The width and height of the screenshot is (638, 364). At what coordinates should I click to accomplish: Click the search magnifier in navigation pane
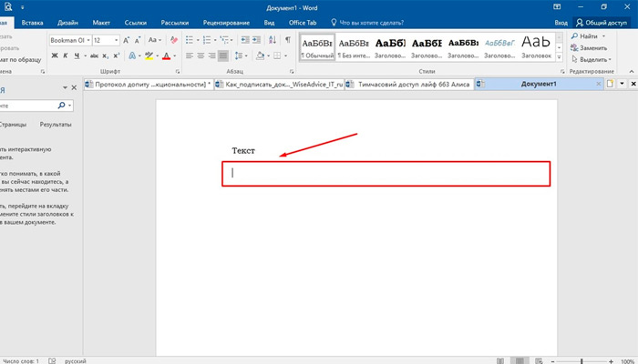(61, 106)
